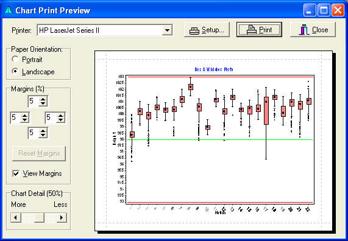This screenshot has height=241, width=348.
Task: Open the Printer dropdown list
Action: tap(167, 30)
